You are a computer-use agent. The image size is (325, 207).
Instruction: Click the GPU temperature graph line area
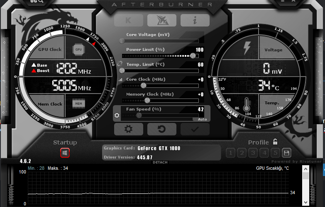coord(158,188)
